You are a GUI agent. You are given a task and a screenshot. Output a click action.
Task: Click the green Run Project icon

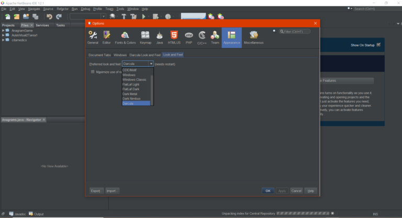point(143,17)
